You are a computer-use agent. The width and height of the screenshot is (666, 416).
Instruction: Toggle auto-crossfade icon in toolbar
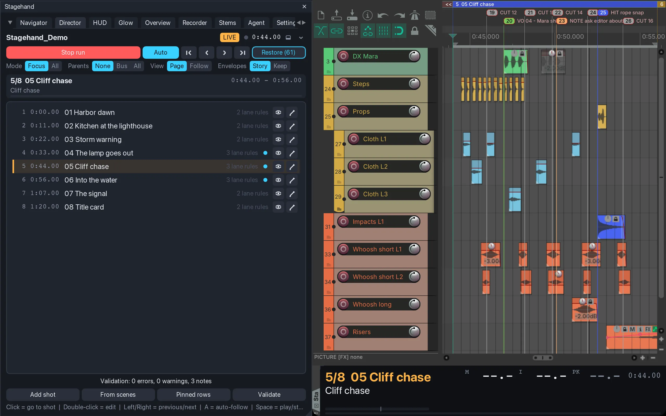[x=321, y=31]
